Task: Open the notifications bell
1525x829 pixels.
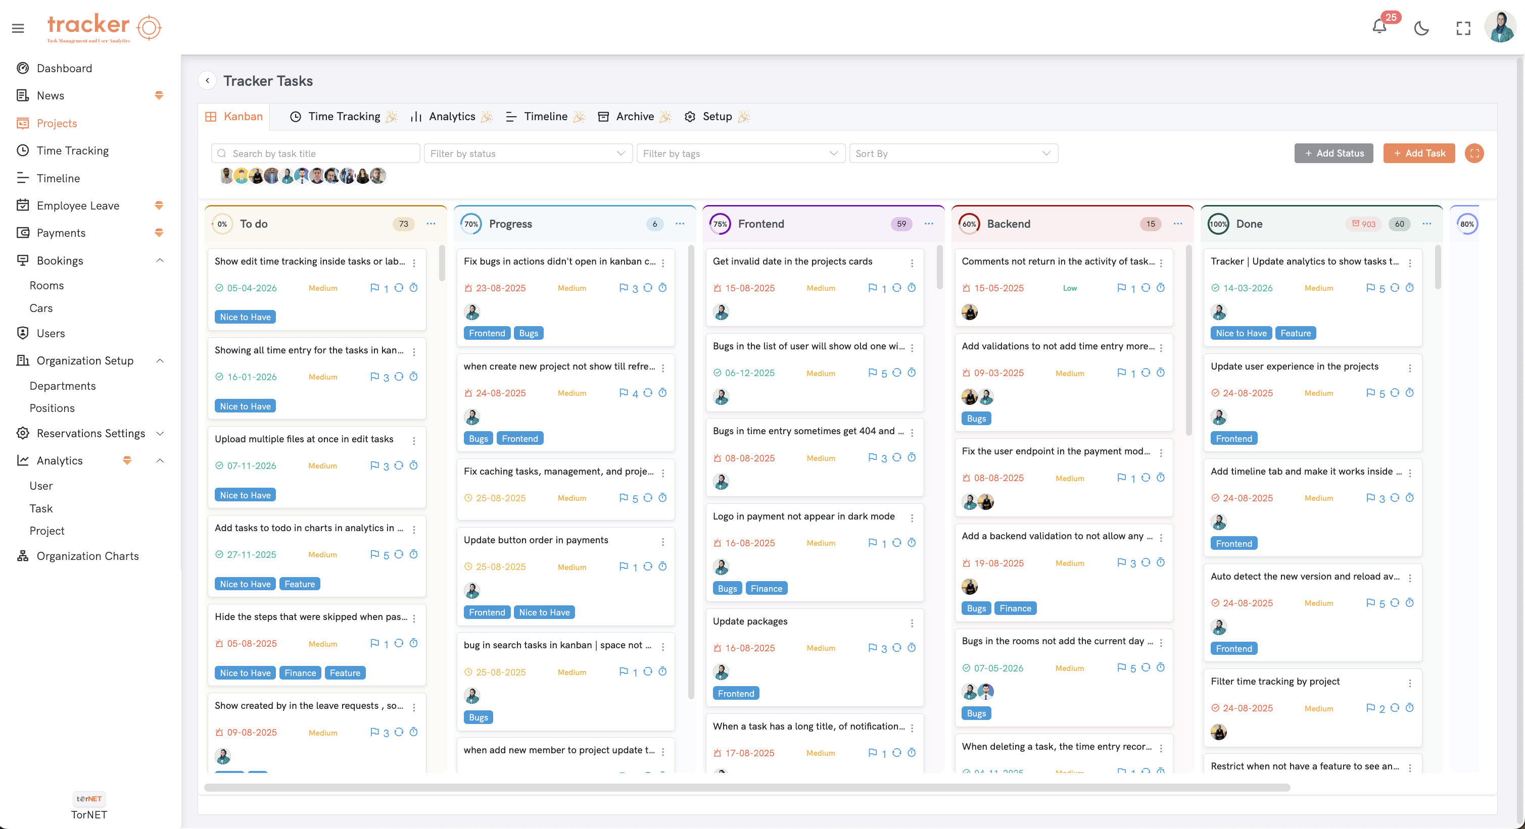Action: pyautogui.click(x=1379, y=28)
